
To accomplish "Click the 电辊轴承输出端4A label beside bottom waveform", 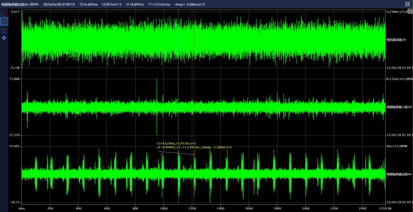I will click(x=399, y=174).
